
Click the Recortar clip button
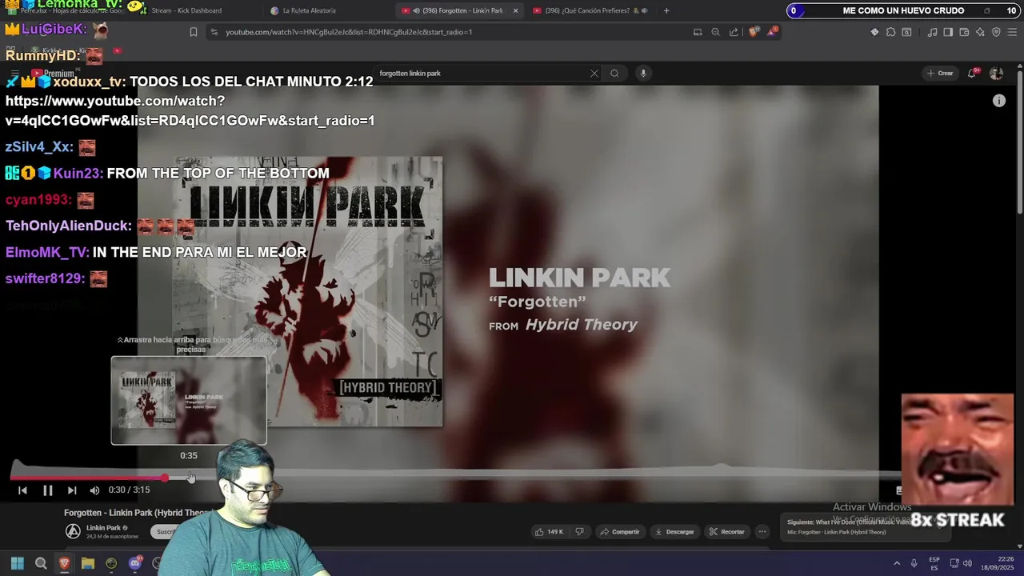[x=726, y=532]
